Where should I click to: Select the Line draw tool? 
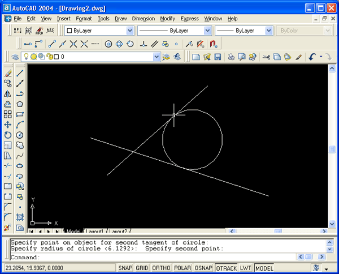(20, 73)
